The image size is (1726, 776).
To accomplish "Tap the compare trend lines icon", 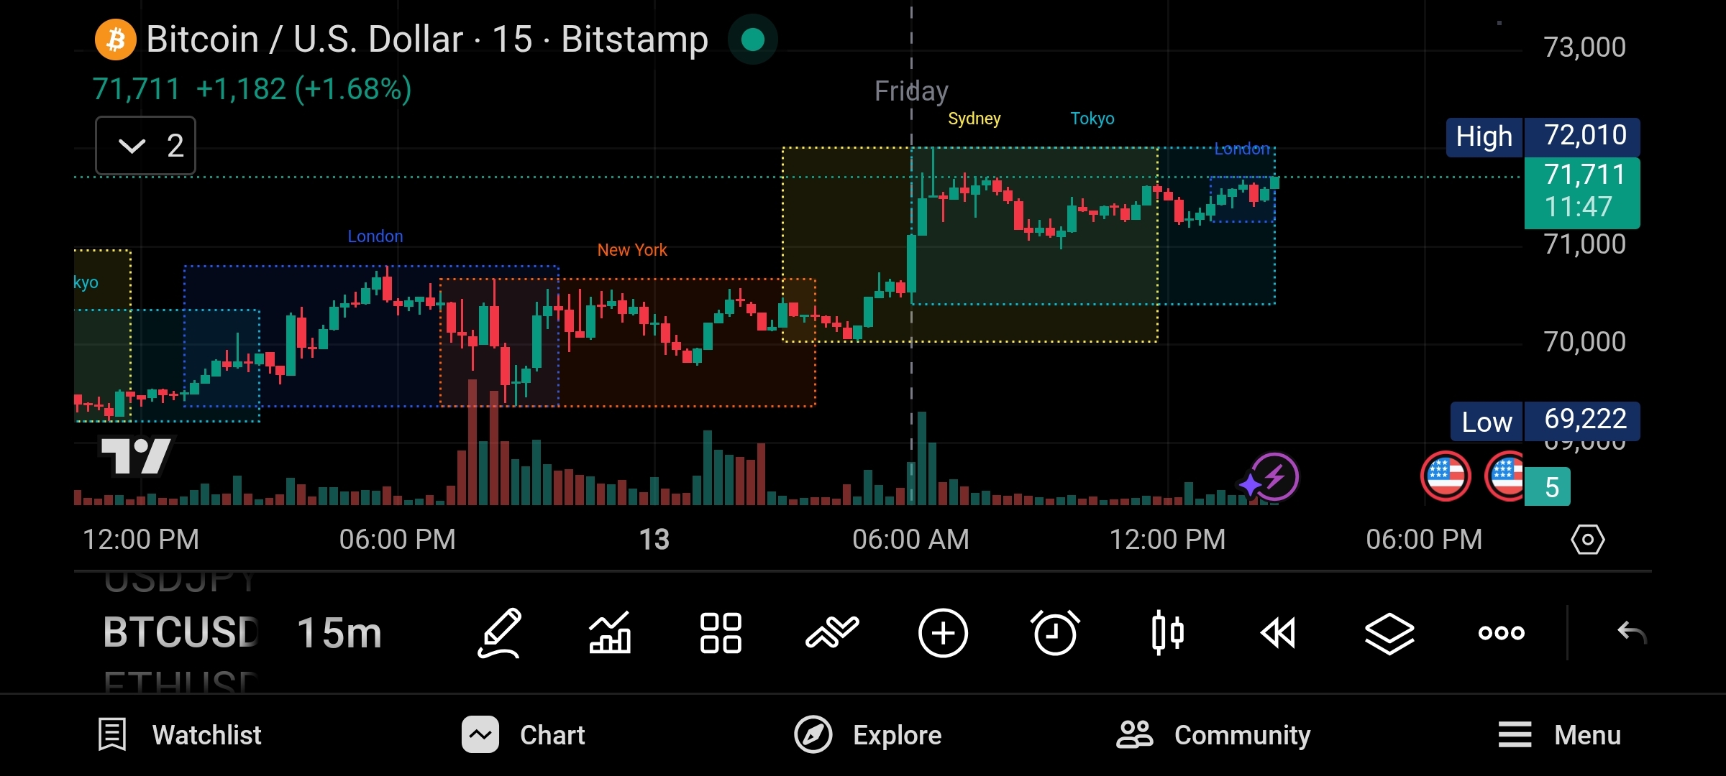I will pos(832,633).
